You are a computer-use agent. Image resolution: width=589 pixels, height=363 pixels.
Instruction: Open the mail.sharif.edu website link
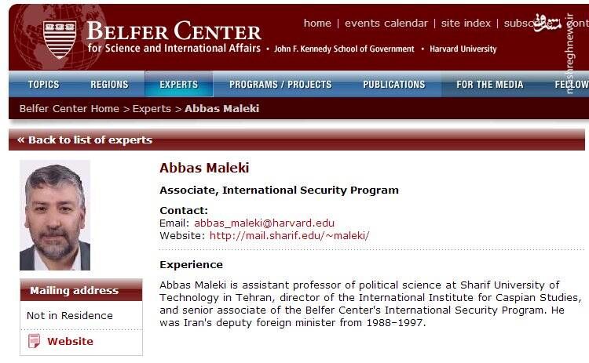(289, 235)
